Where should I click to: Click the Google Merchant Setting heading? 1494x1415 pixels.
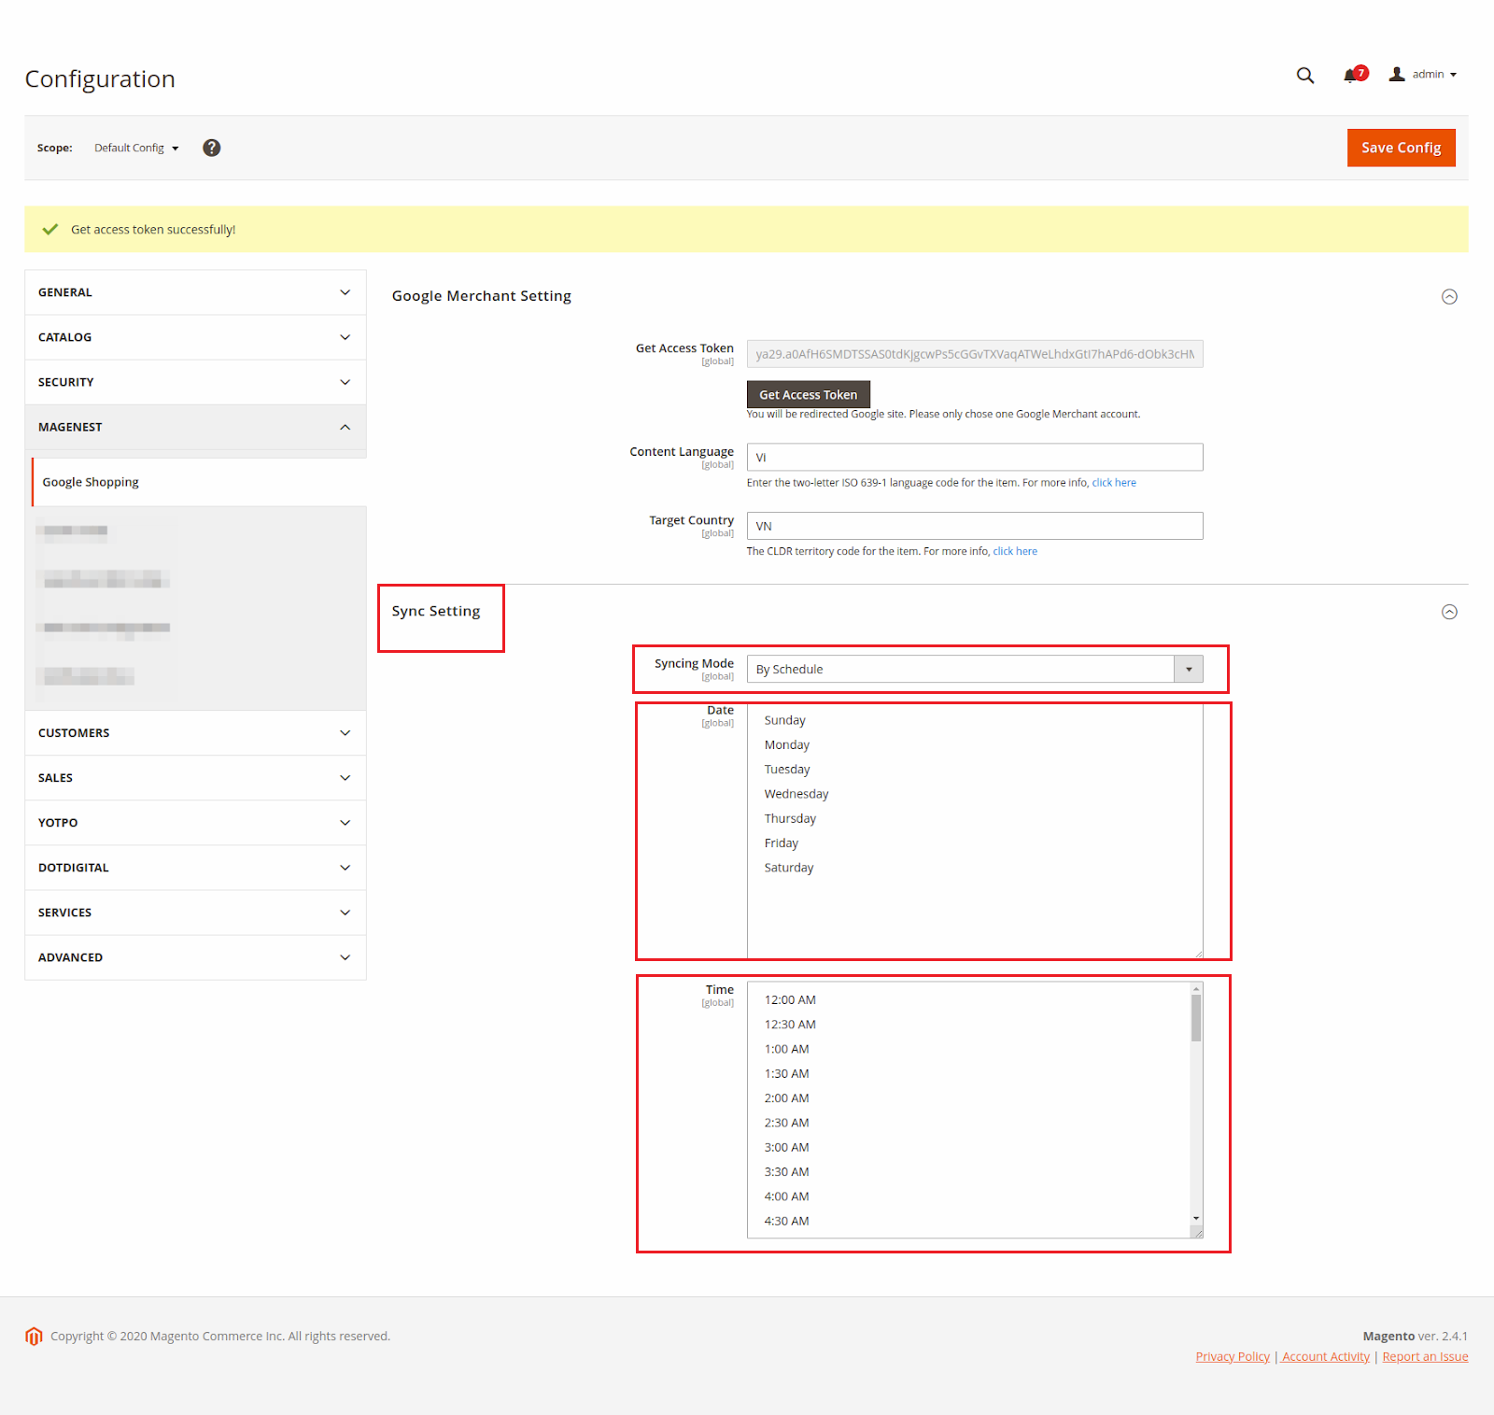[482, 296]
